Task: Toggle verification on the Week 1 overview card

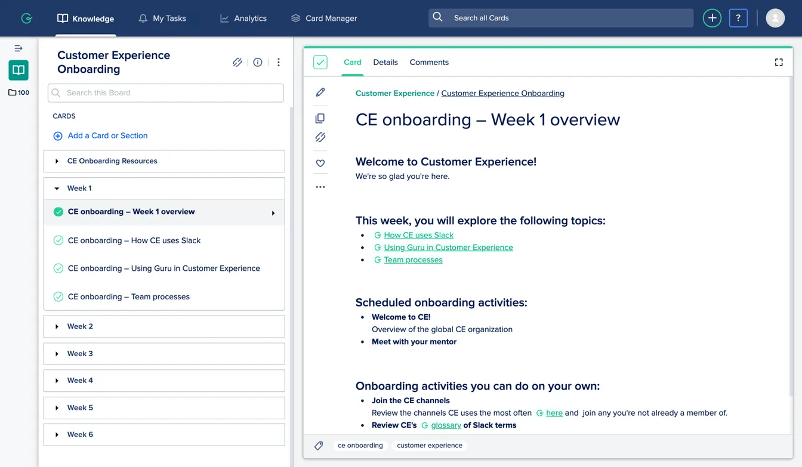Action: pyautogui.click(x=58, y=212)
